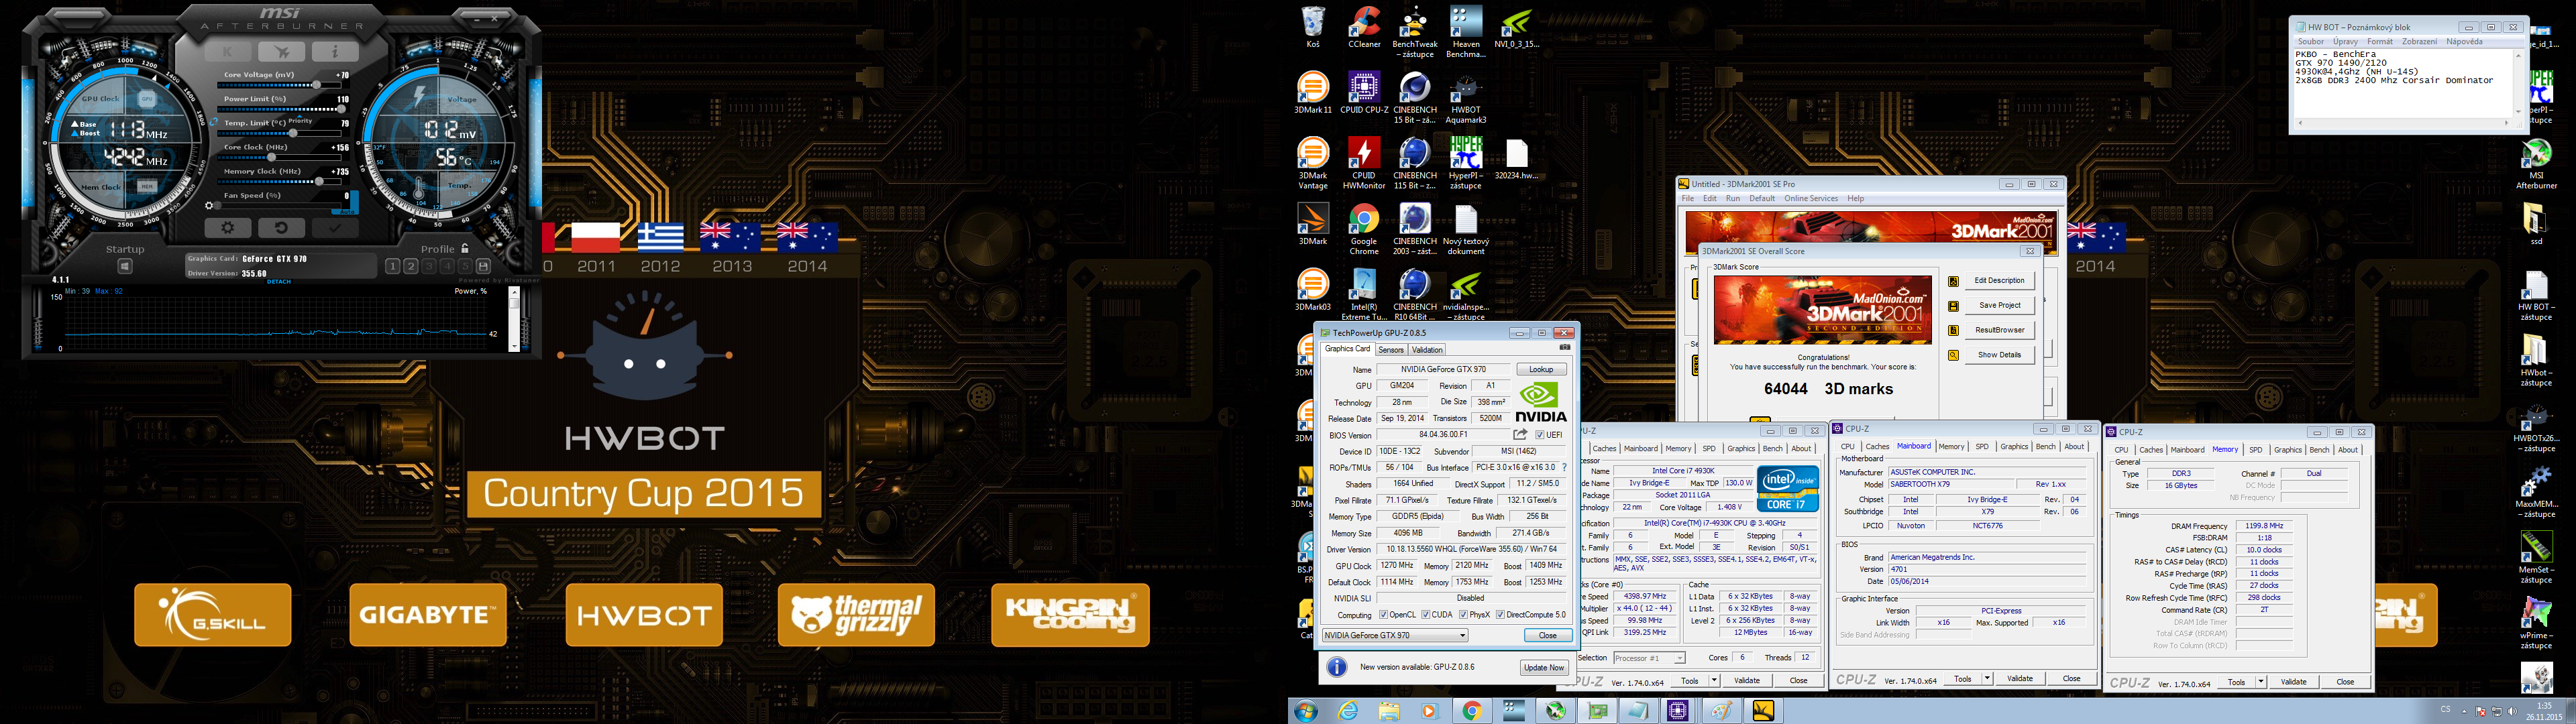Screen dimensions: 2576x724
Task: Click Afterburner save profile floppy icon
Action: (484, 266)
